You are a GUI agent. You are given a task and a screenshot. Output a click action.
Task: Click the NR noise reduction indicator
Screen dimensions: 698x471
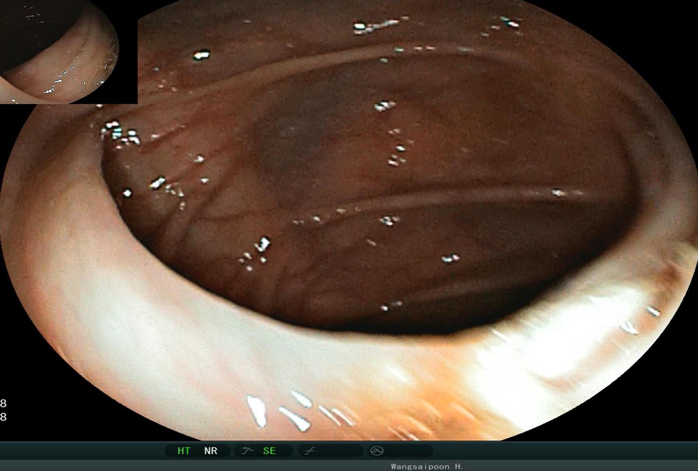[211, 451]
